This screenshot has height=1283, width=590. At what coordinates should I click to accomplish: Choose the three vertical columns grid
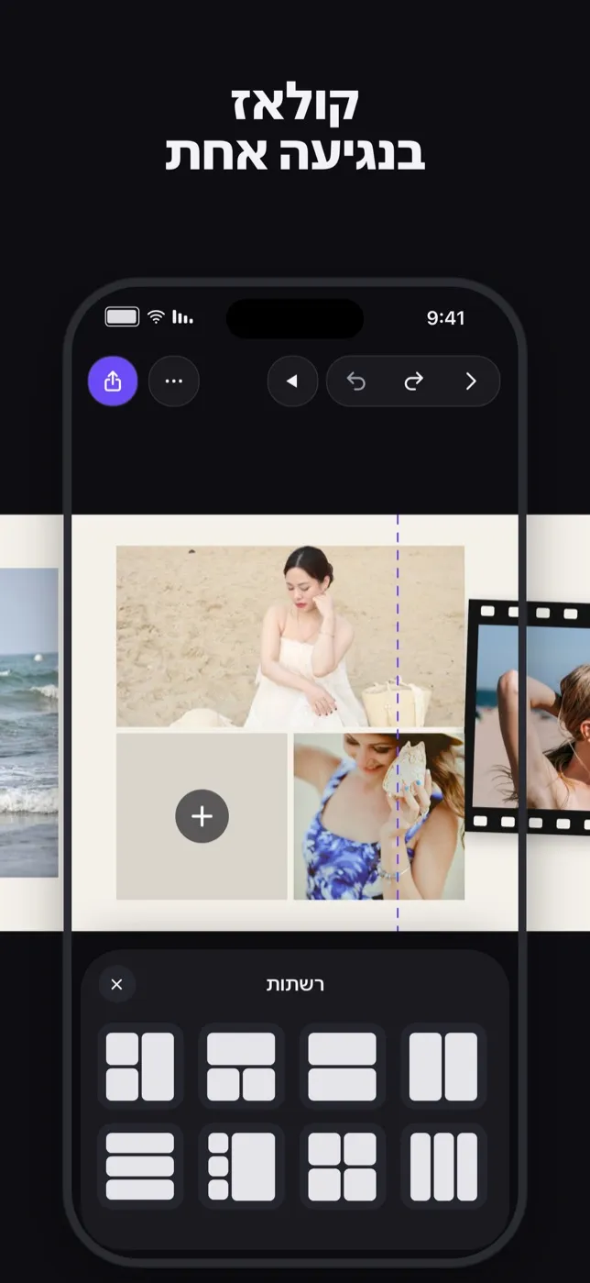coord(443,1167)
